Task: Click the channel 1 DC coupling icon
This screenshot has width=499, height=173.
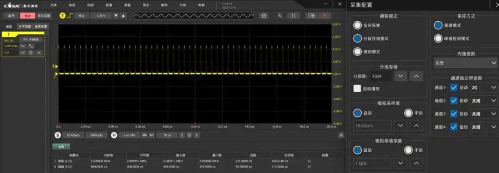Action: click(x=23, y=46)
